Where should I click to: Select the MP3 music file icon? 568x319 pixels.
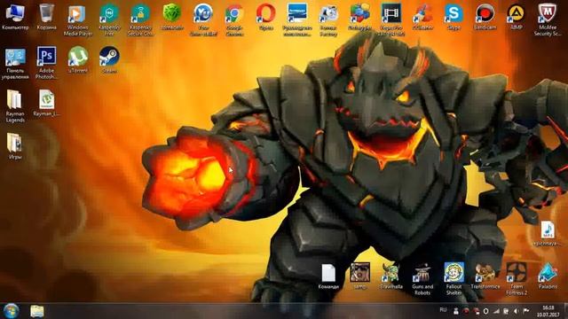[548, 233]
